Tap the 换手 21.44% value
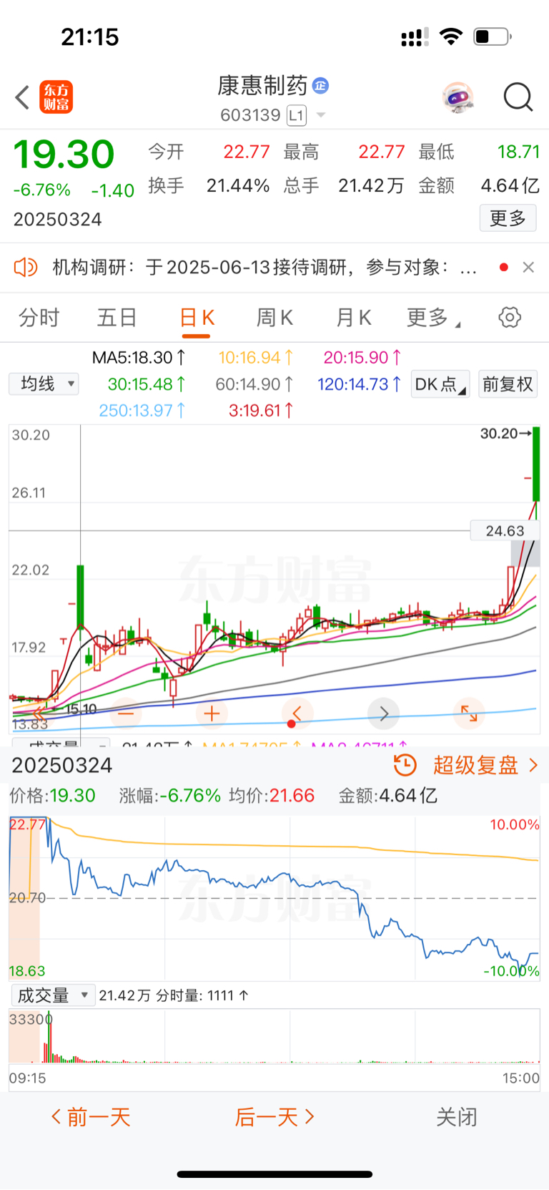 tap(238, 186)
